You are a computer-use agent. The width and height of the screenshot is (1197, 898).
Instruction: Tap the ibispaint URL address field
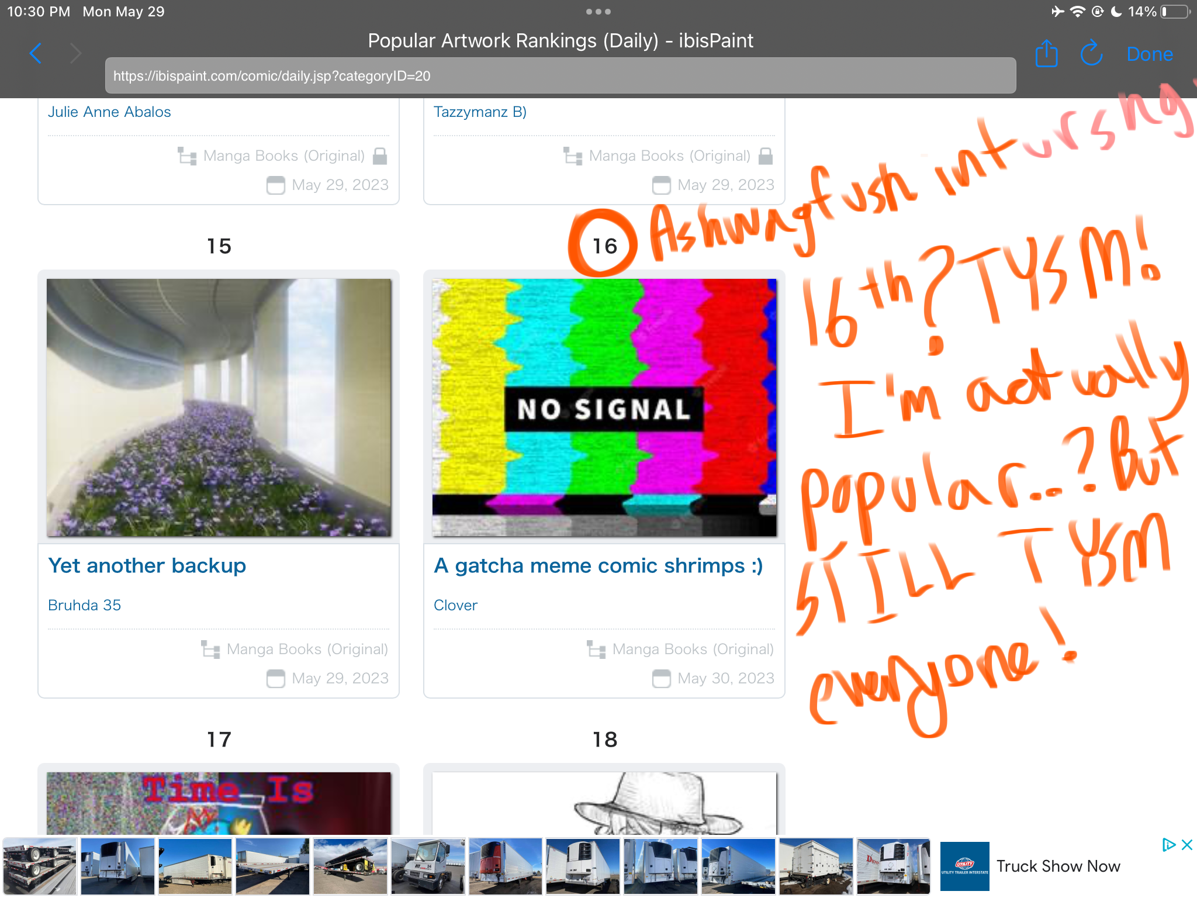point(560,76)
